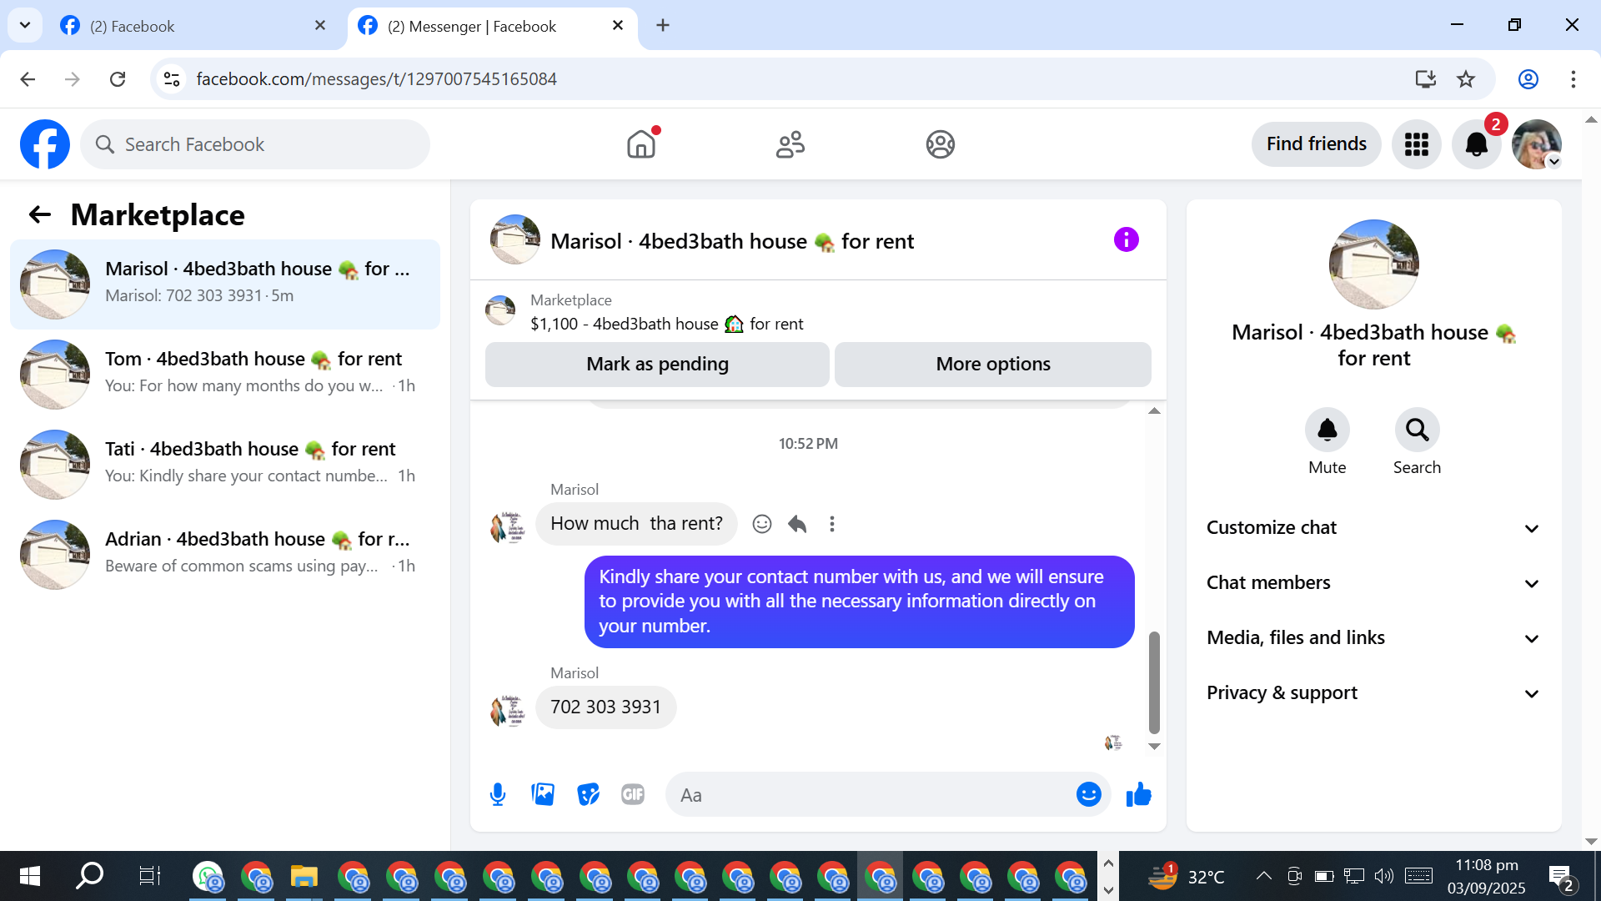Open the Tati marketplace conversation

pyautogui.click(x=225, y=465)
